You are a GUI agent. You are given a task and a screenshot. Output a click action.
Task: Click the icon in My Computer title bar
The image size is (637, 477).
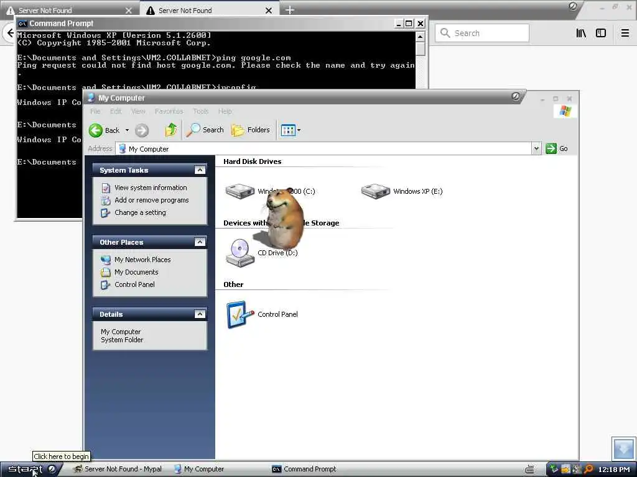pos(91,98)
